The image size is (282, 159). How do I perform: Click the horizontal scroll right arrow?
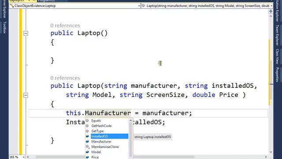pos(266,157)
